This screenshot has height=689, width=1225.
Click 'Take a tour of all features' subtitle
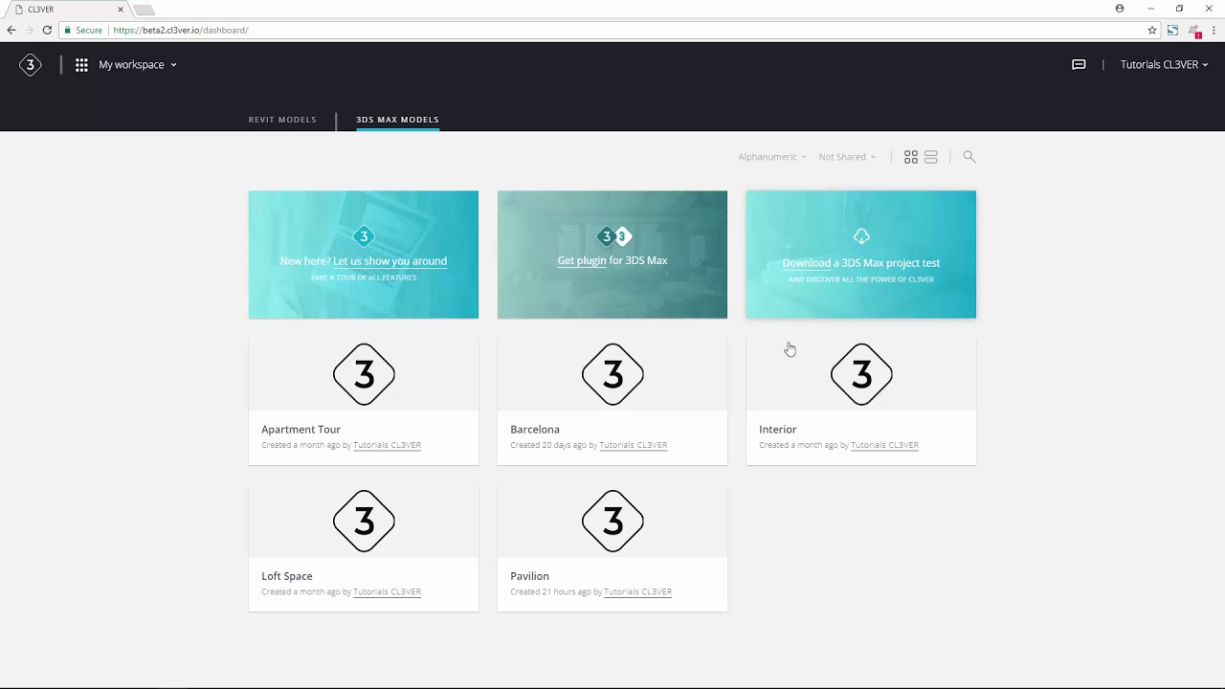364,278
